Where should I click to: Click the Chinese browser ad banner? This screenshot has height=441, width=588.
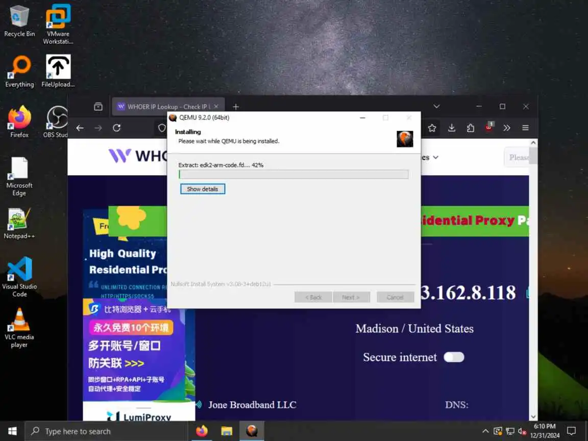coord(134,350)
